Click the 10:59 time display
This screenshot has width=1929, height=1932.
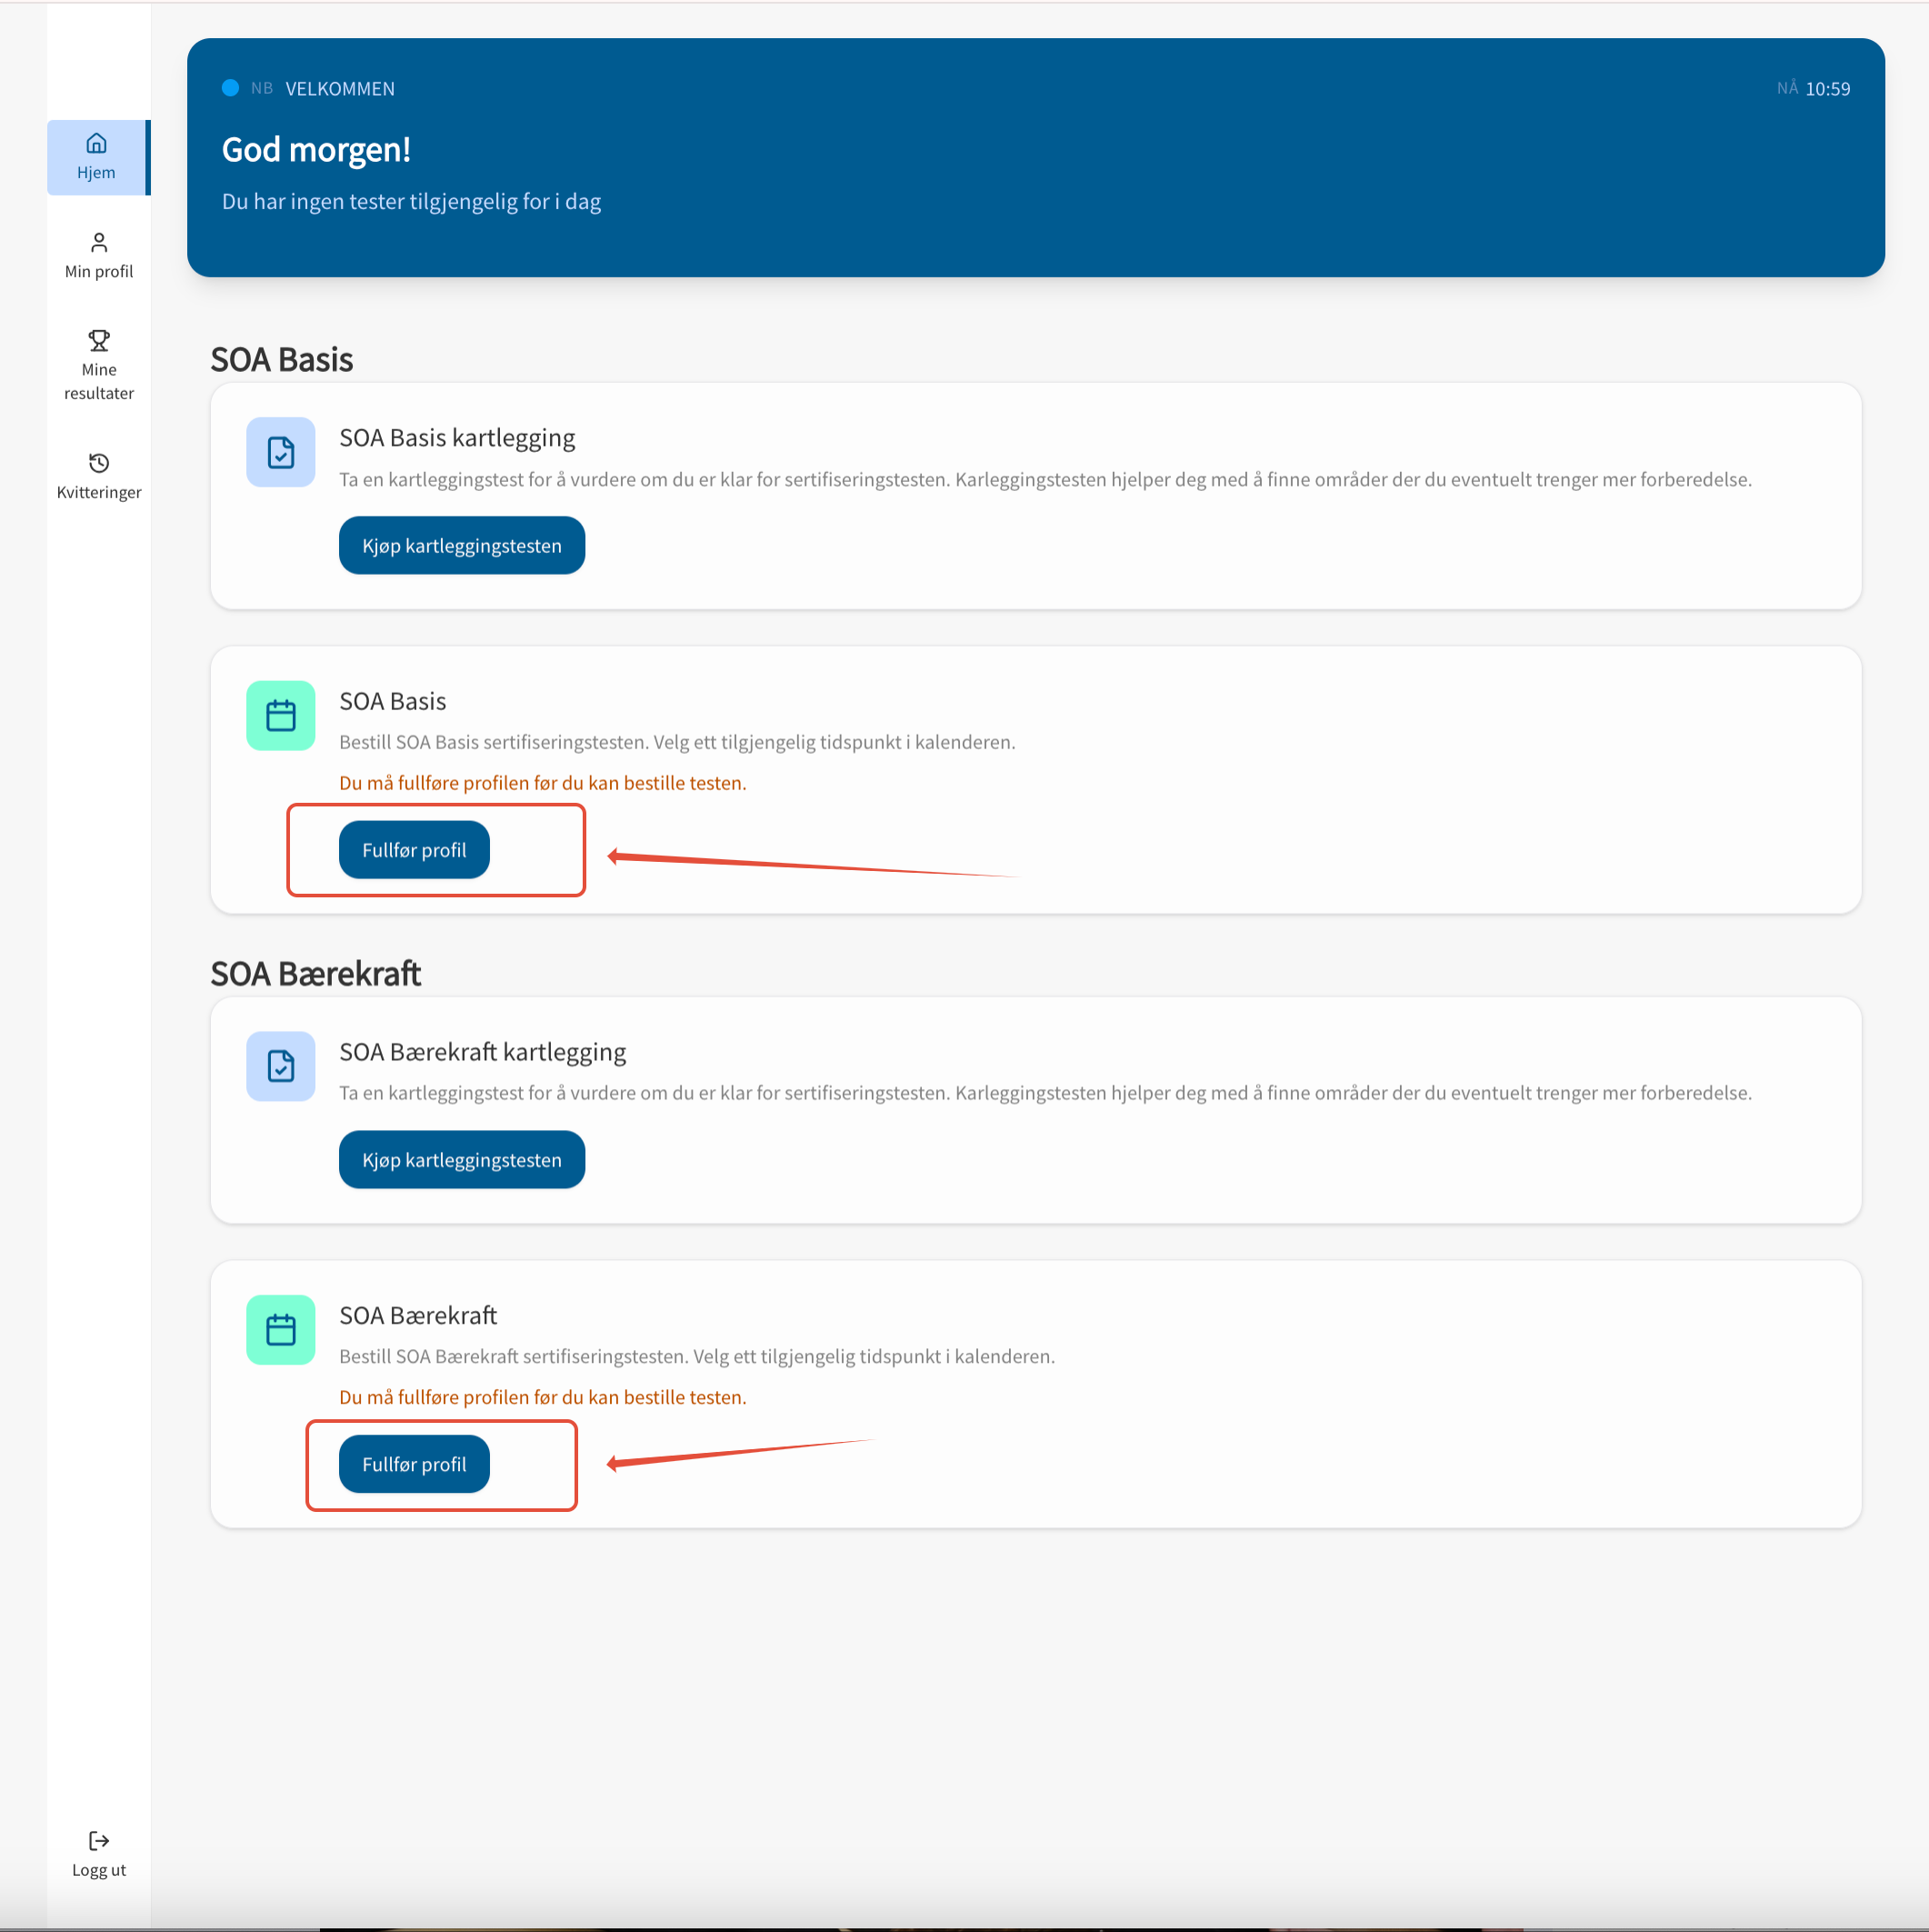pyautogui.click(x=1827, y=88)
